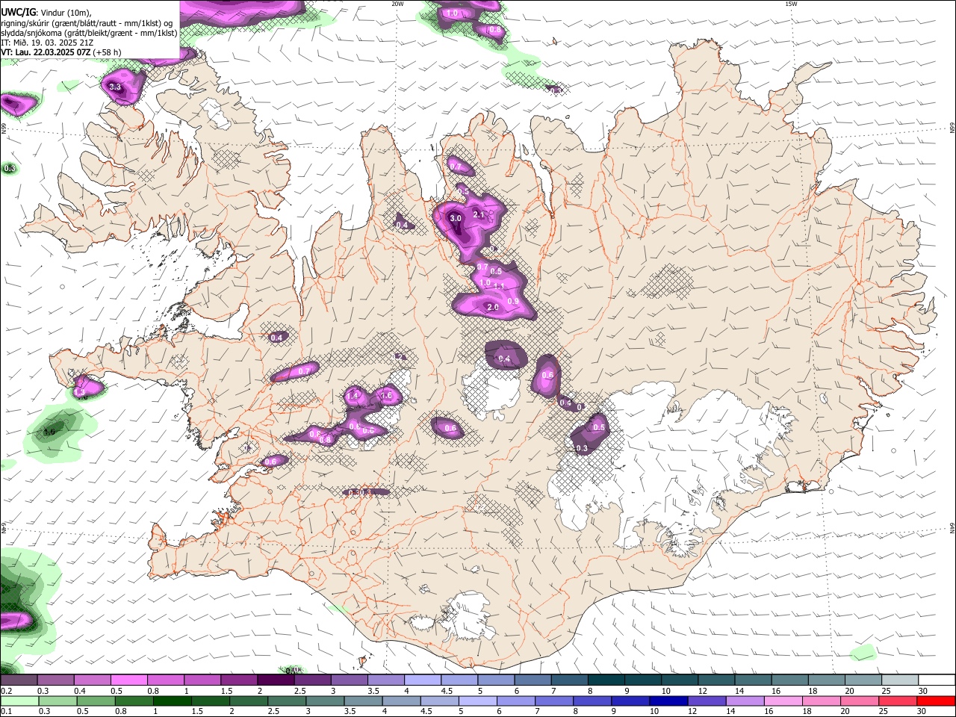The image size is (956, 717).
Task: Click the '1.4' snowfall value label
Action: 353,395
